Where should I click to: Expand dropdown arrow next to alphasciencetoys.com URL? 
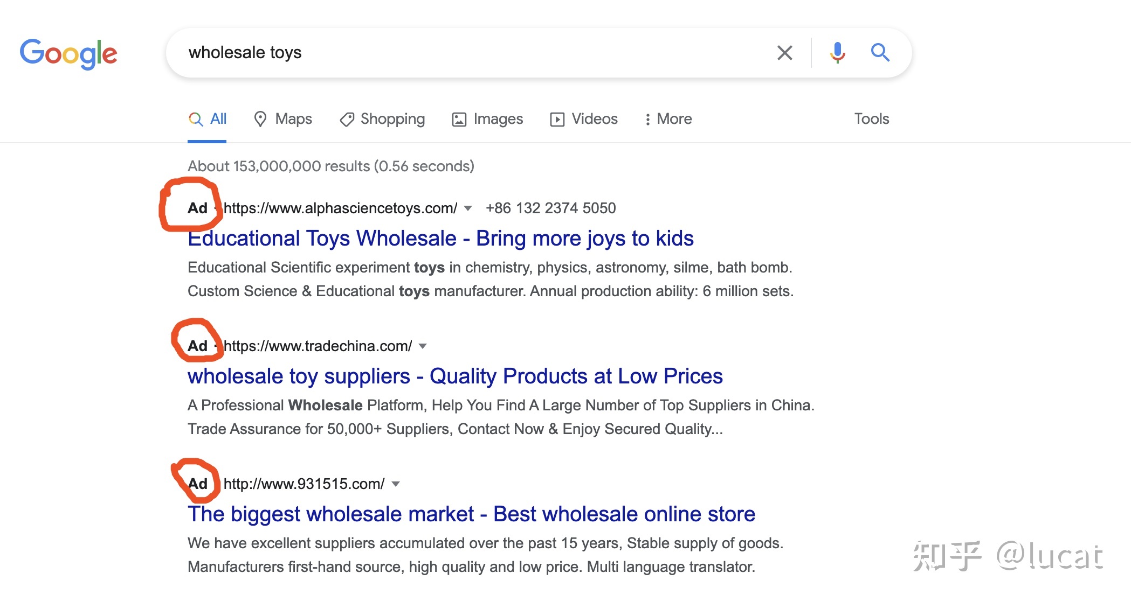coord(468,208)
